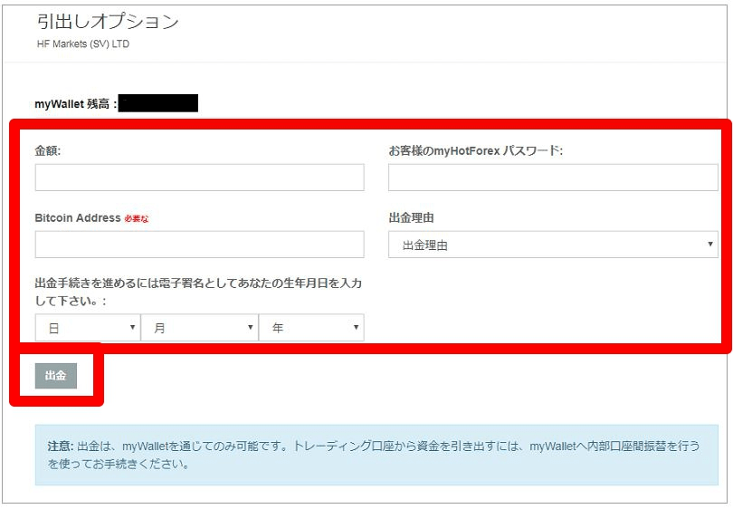Click the HF Markets (SV) LTD subtitle
733x509 pixels.
click(x=82, y=44)
